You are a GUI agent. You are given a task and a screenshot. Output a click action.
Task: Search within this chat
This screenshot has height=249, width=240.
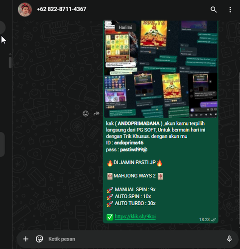point(214,9)
